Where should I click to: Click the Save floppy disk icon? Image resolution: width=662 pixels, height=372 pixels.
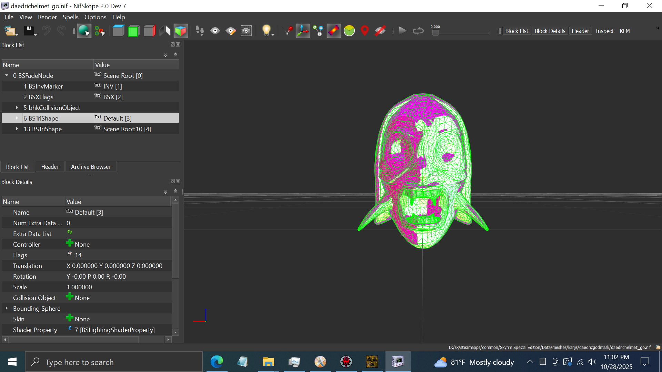[x=29, y=31]
